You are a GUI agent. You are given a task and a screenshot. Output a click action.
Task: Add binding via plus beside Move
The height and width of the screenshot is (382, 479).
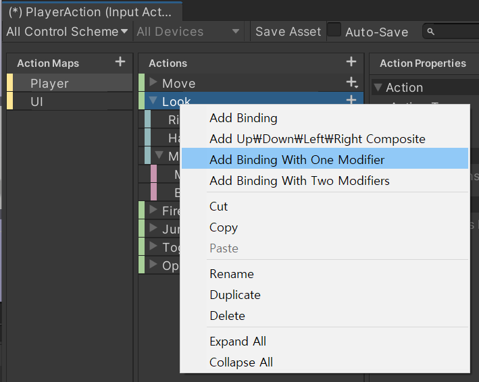(352, 83)
